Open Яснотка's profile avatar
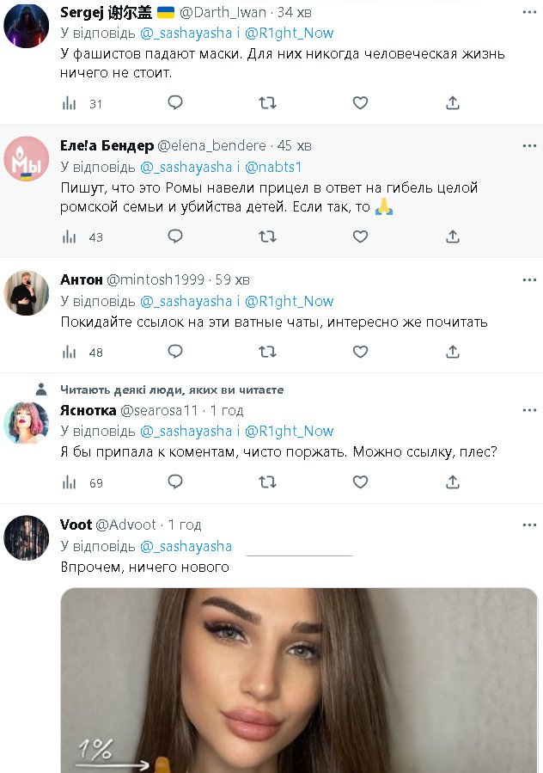543x773 pixels. point(27,422)
